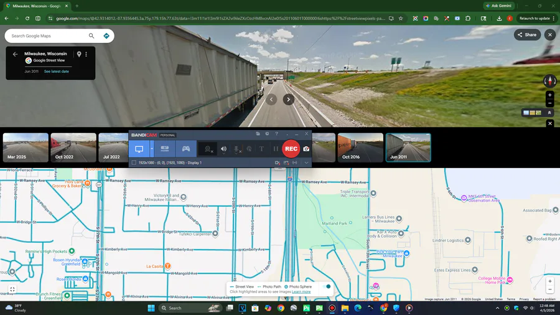Select the Oct 2022 thumbnail
Screen dimensions: 560x315
click(73, 148)
